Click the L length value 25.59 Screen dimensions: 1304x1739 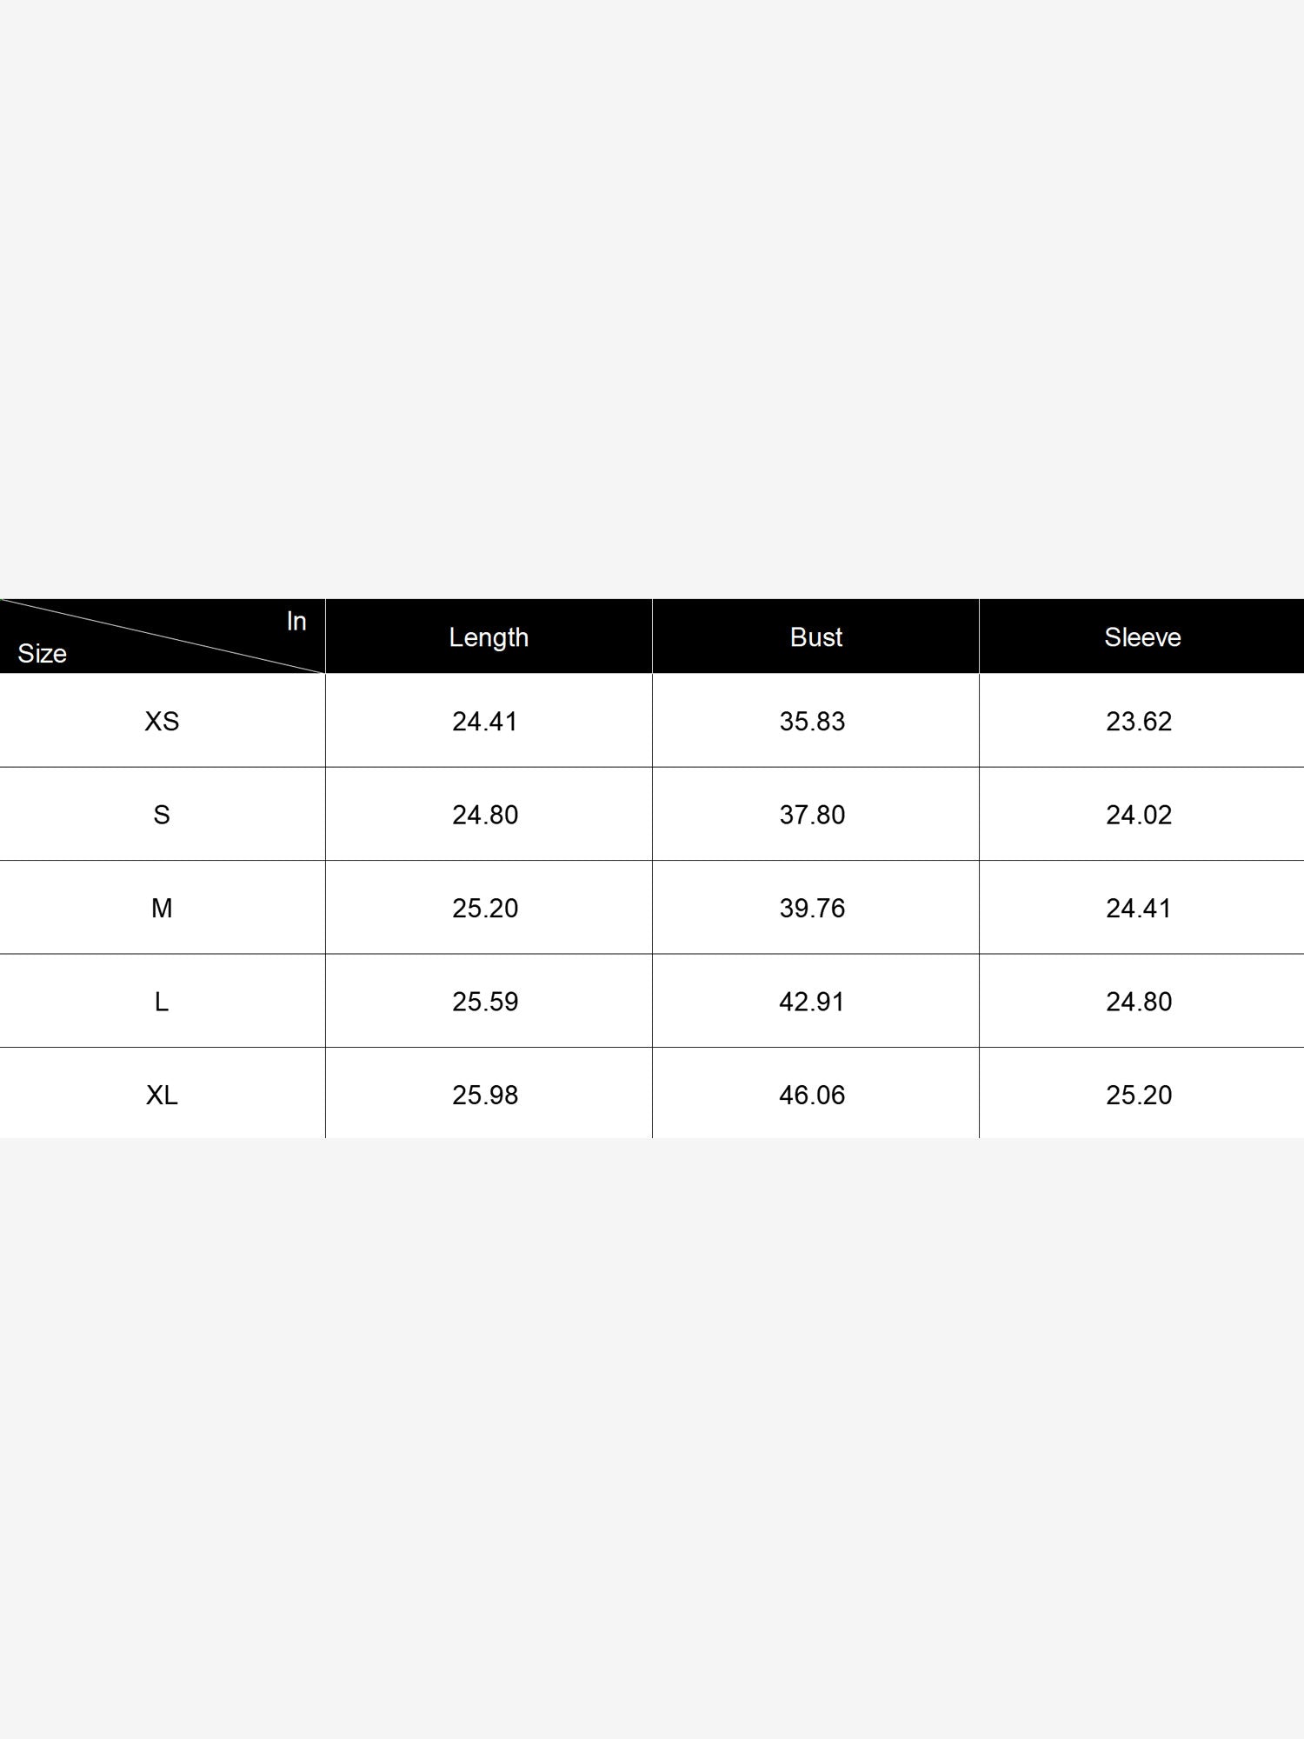pos(485,1002)
